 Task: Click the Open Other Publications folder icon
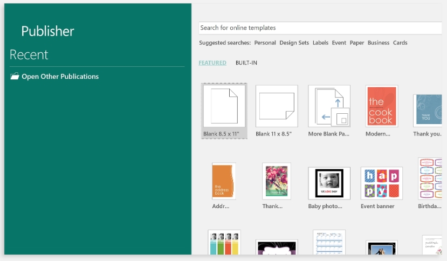(x=15, y=76)
